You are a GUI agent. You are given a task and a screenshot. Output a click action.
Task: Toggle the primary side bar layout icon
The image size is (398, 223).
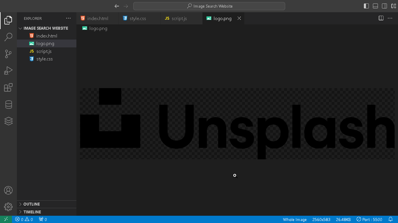tap(367, 6)
